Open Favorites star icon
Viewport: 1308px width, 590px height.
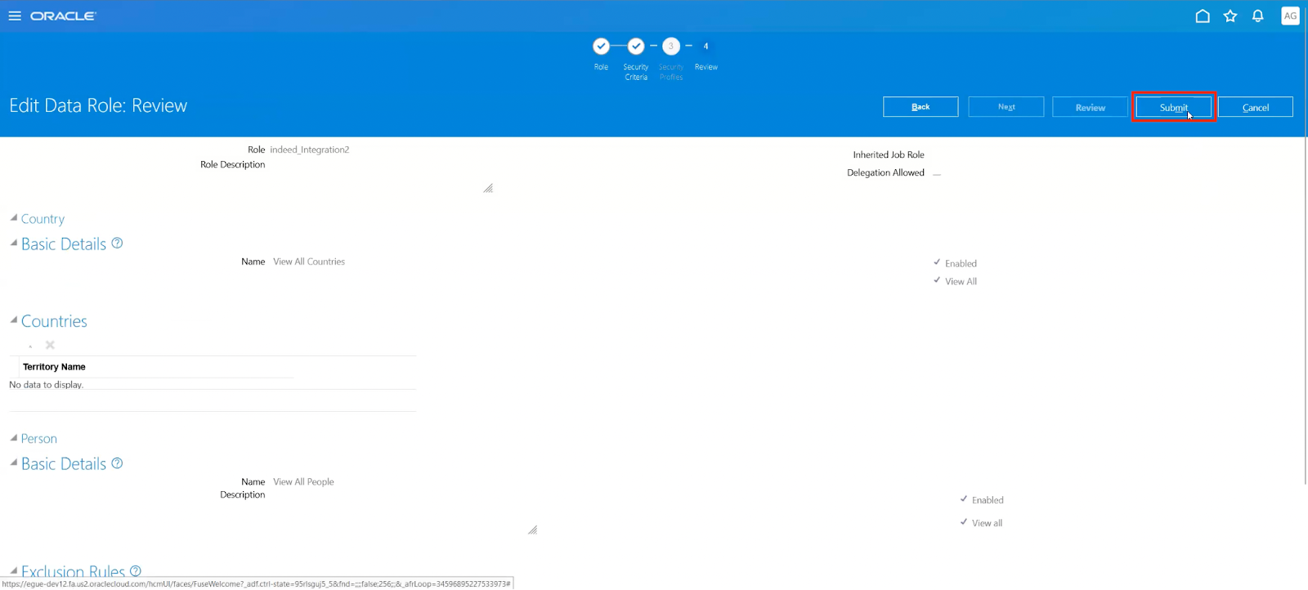(x=1230, y=16)
